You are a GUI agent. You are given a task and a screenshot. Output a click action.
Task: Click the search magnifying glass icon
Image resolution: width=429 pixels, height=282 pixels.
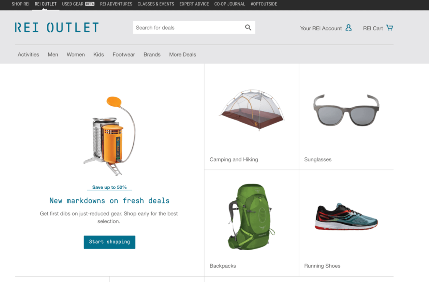pos(248,27)
